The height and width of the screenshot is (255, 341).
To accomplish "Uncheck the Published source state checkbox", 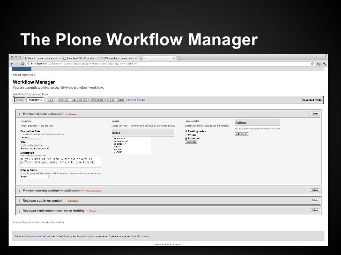I will [x=186, y=138].
